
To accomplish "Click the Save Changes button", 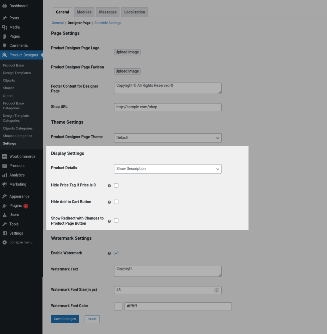I will click(x=65, y=319).
